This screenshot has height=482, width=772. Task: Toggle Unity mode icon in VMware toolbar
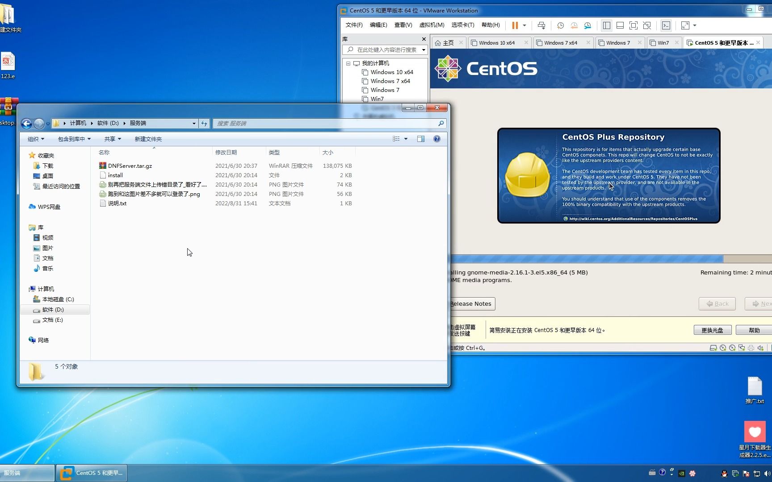(x=646, y=25)
